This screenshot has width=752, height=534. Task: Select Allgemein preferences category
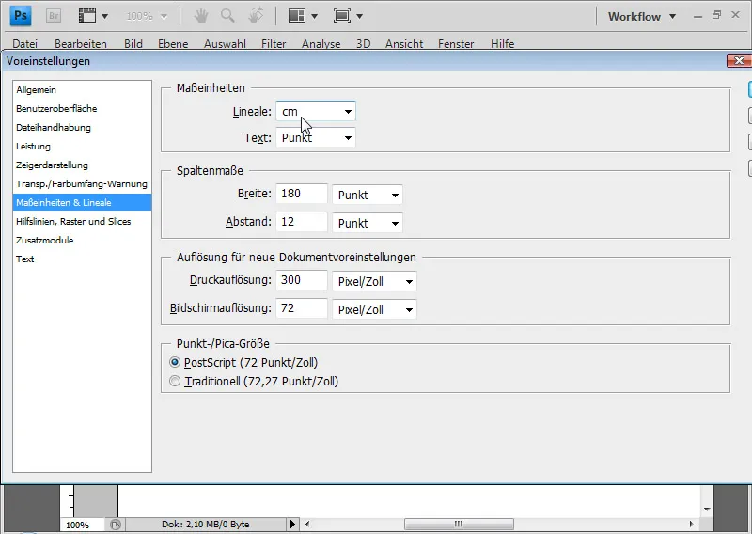(82, 89)
